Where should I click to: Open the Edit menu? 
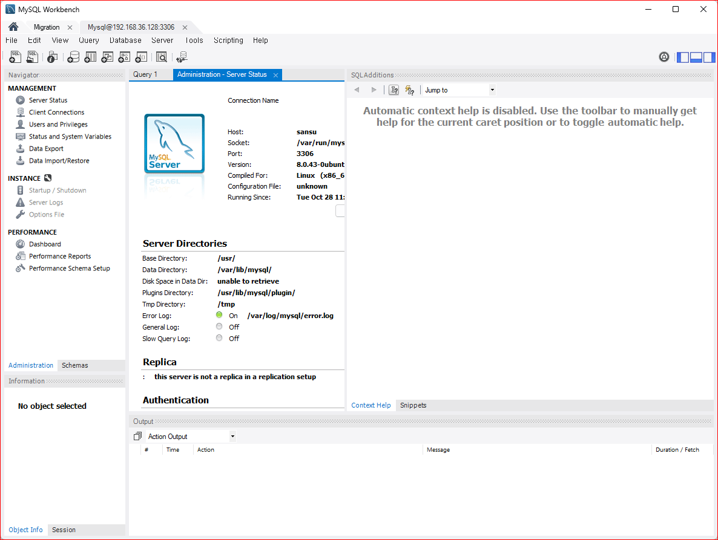(x=35, y=41)
